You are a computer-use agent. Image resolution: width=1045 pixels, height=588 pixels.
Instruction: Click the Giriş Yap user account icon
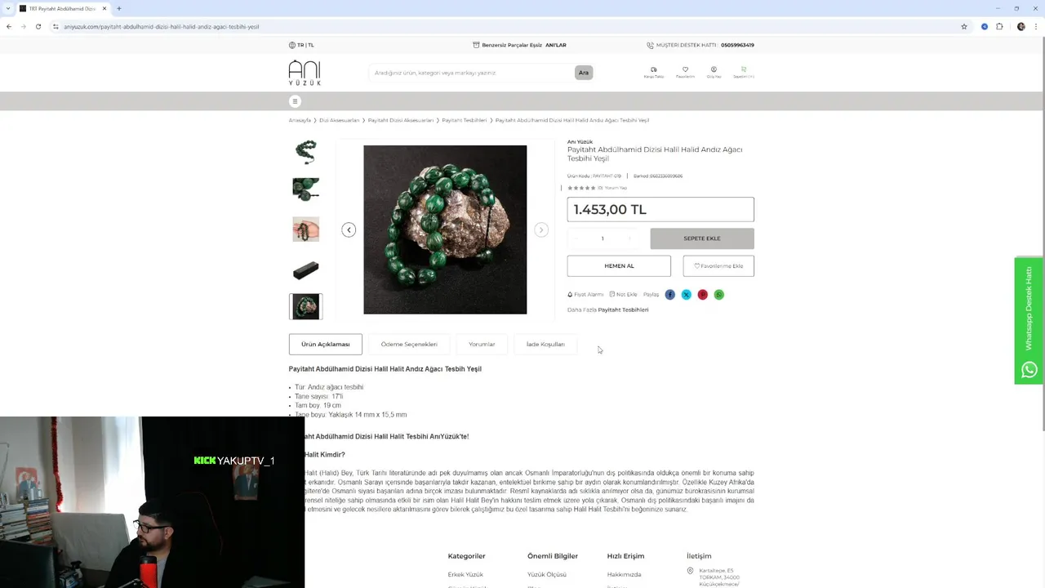click(714, 72)
